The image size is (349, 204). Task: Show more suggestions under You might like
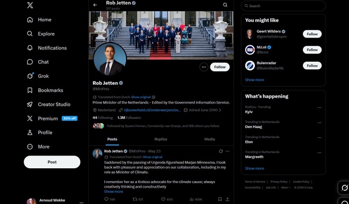(x=254, y=80)
